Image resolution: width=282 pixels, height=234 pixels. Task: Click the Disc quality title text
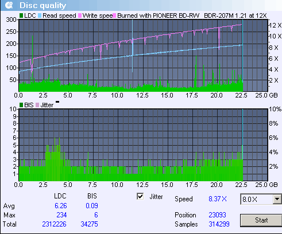(43, 5)
